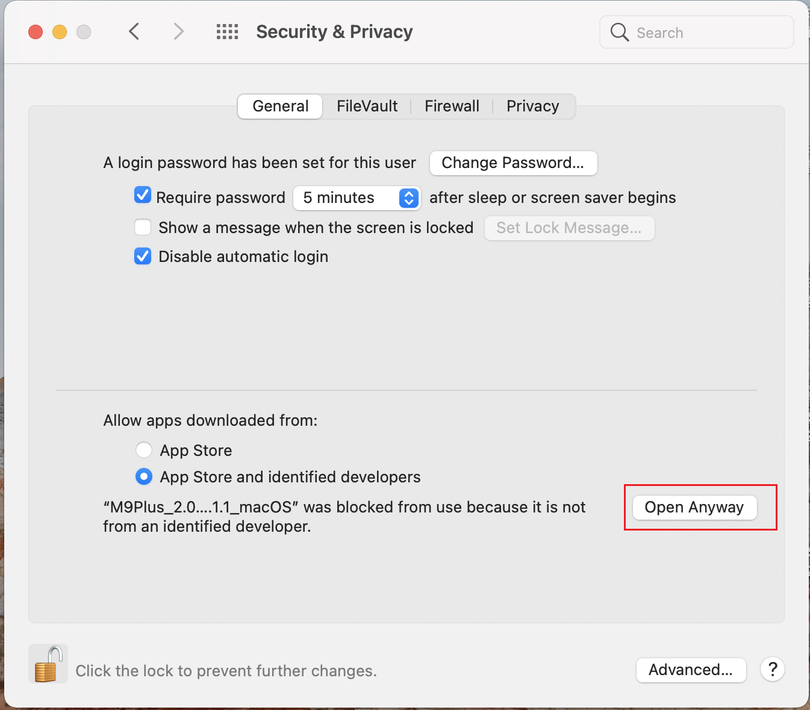The width and height of the screenshot is (810, 710).
Task: Expand the 5 minutes delay dropdown
Action: pos(357,198)
